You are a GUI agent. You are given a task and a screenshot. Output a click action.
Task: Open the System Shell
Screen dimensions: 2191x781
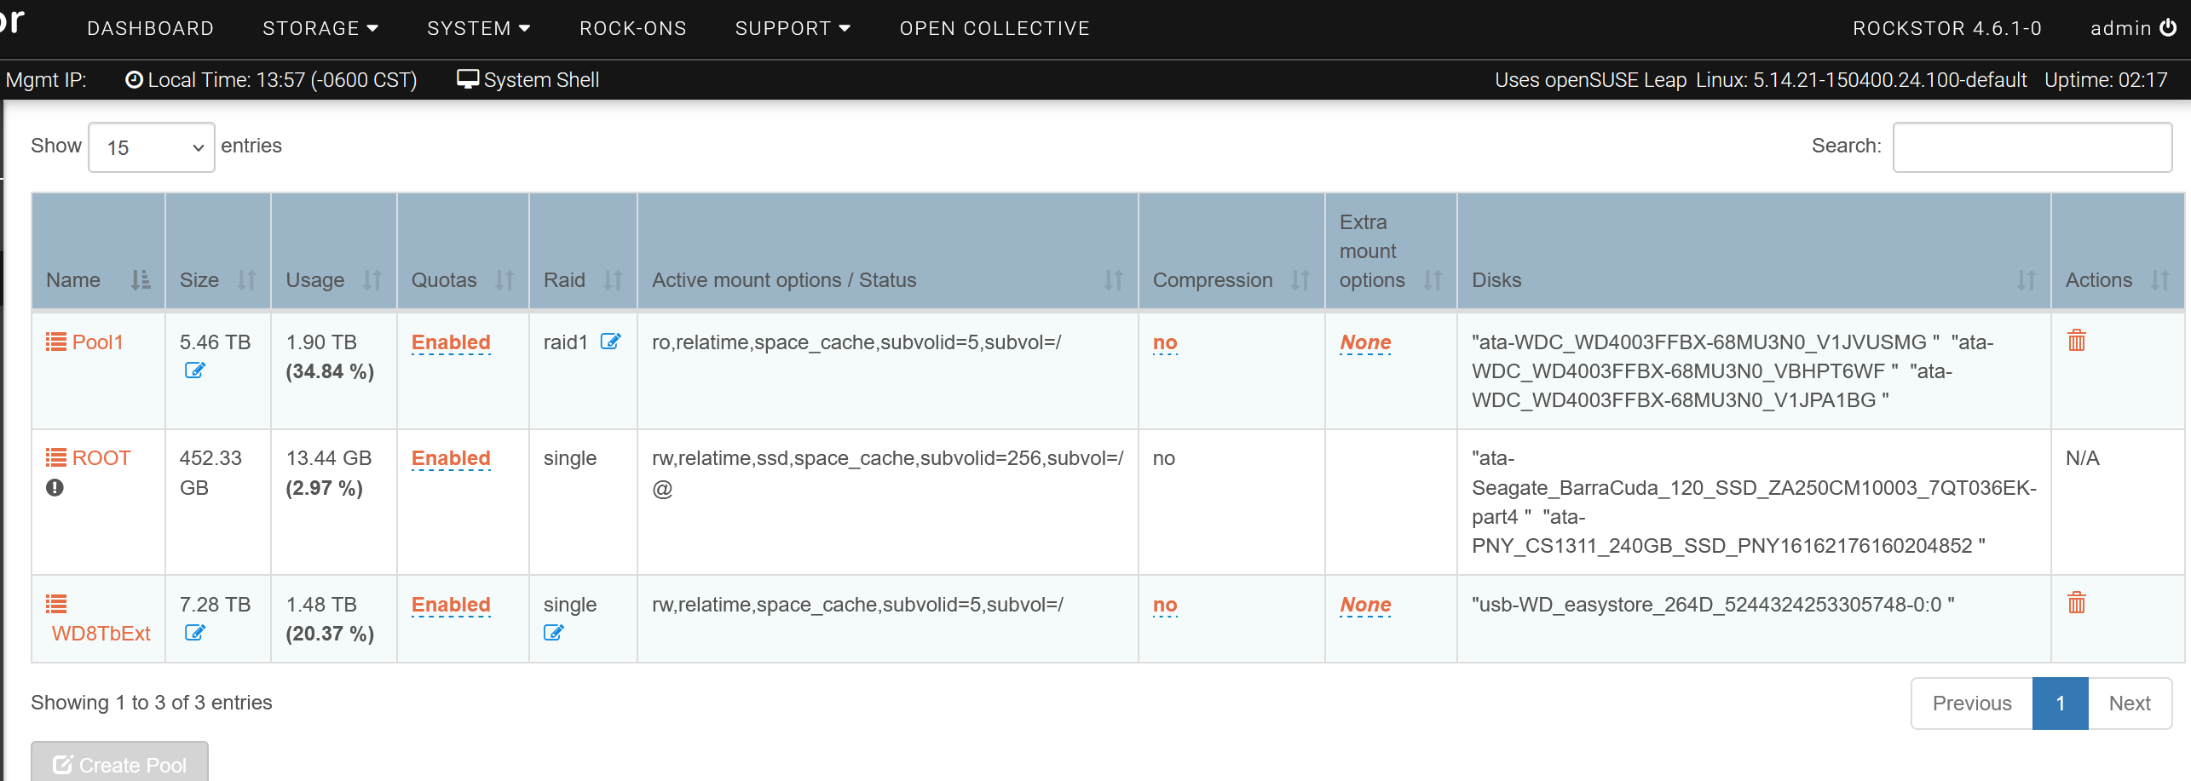pos(528,80)
